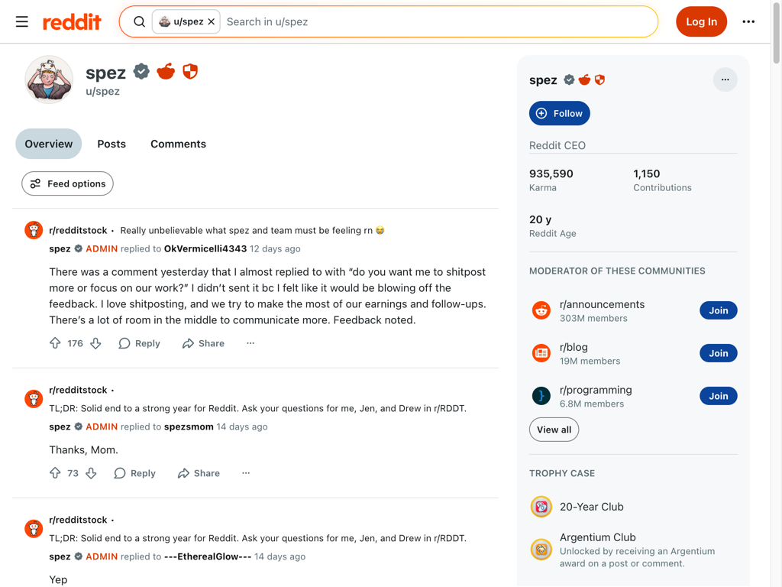Open the hamburger navigation menu
This screenshot has width=782, height=587.
click(x=22, y=21)
